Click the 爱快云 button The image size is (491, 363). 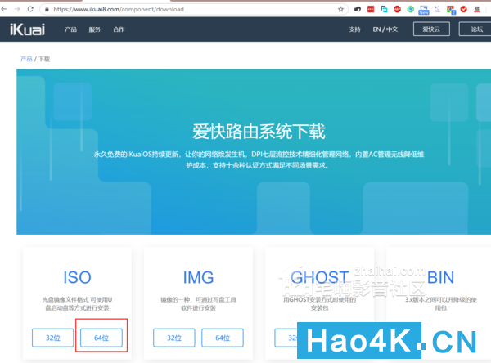431,29
